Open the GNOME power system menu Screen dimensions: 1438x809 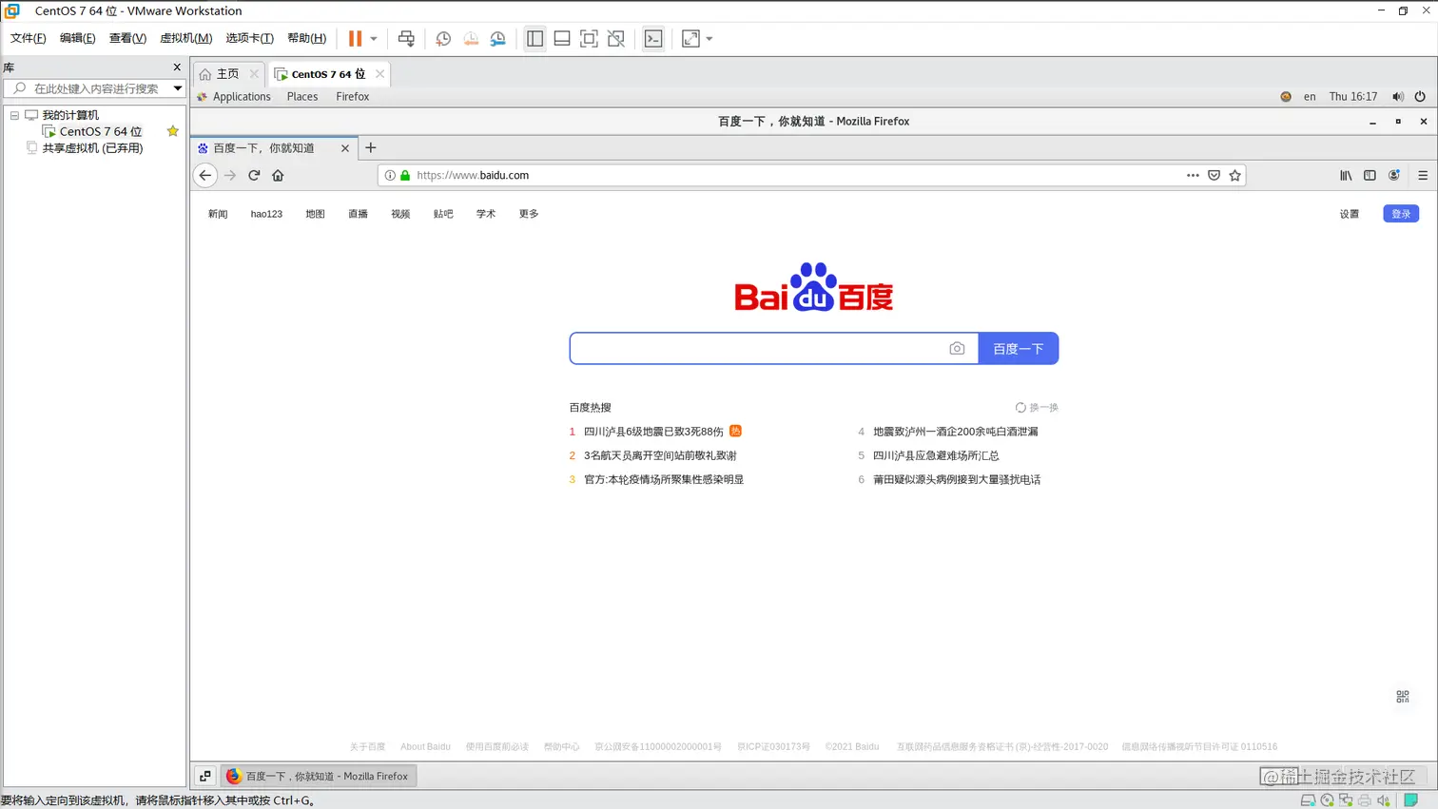click(1420, 97)
